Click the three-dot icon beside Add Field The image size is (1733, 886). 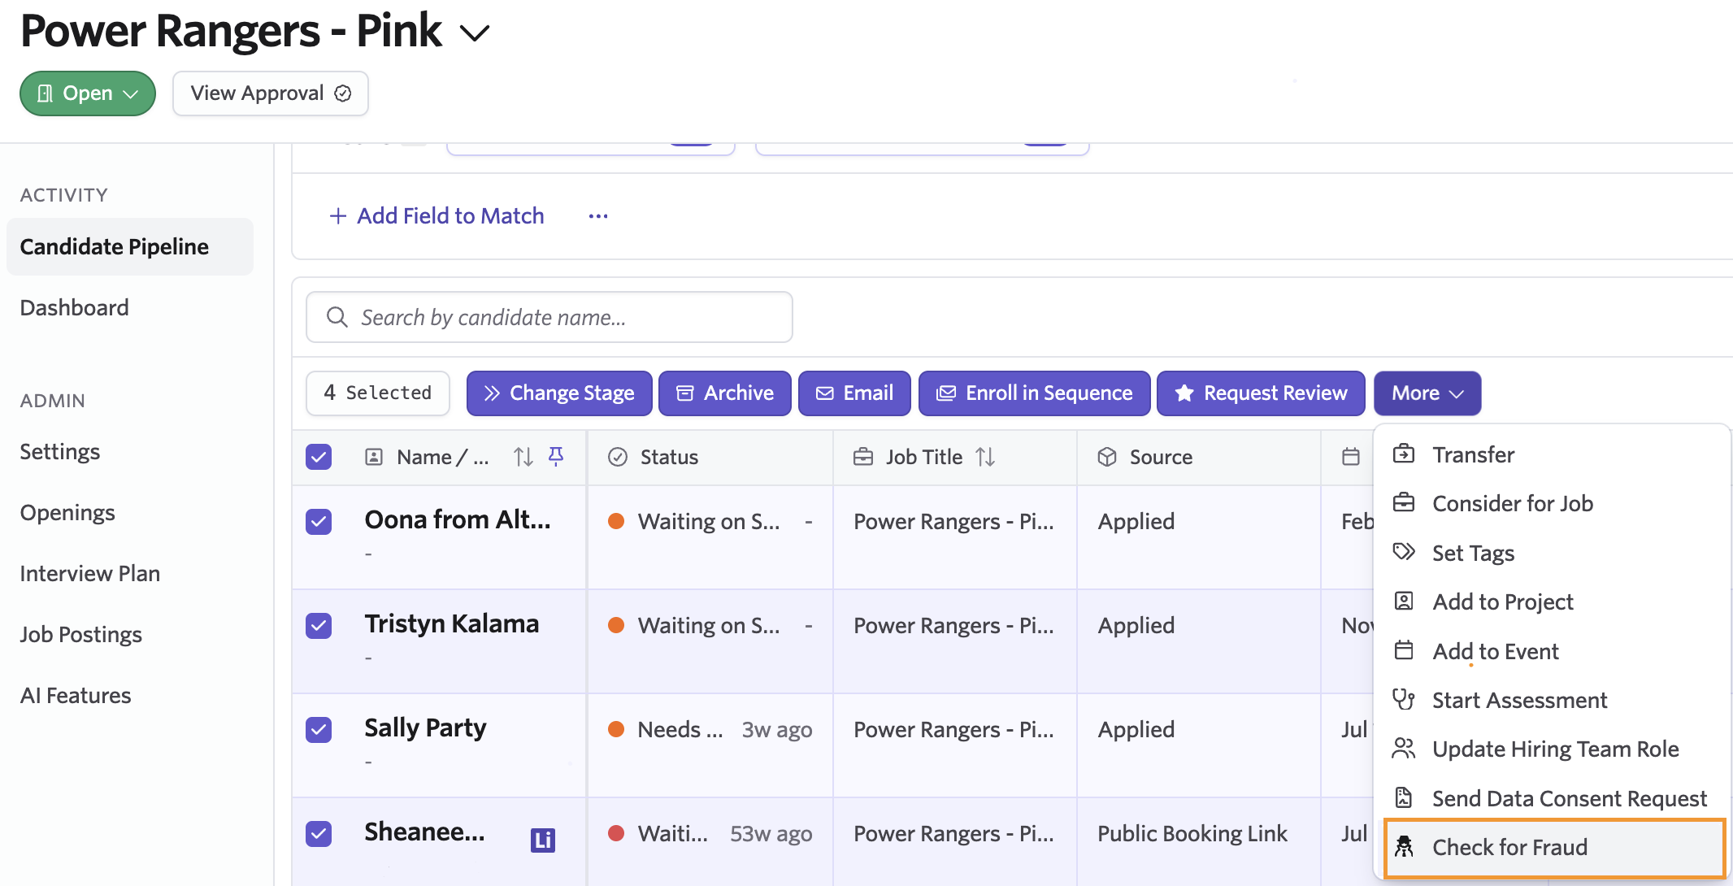pos(598,216)
